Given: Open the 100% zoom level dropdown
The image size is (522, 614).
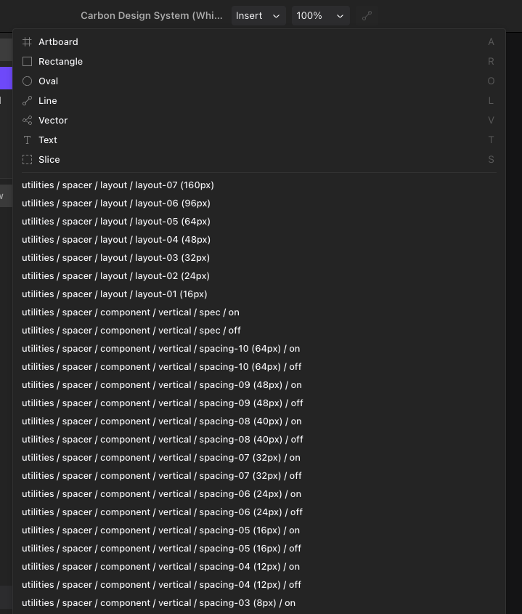Looking at the screenshot, I should click(x=320, y=15).
